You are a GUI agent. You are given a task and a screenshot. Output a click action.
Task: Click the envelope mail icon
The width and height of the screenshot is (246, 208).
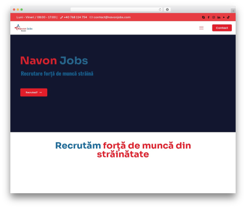click(91, 17)
